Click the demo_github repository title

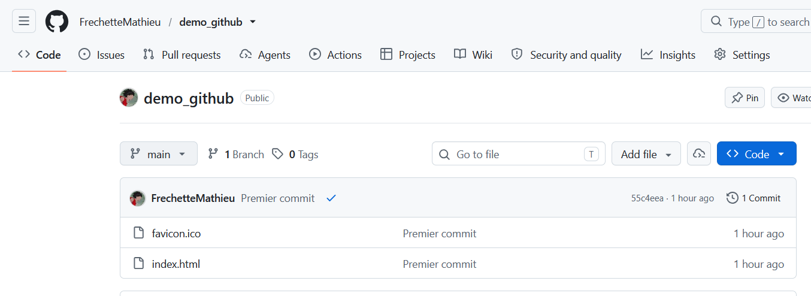189,98
